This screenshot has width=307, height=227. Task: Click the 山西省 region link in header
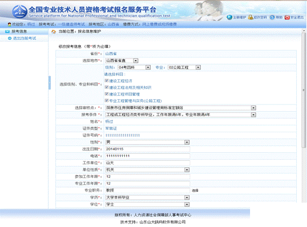click(113, 24)
